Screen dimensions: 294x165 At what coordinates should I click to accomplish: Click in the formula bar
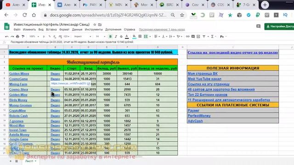click(x=150, y=42)
